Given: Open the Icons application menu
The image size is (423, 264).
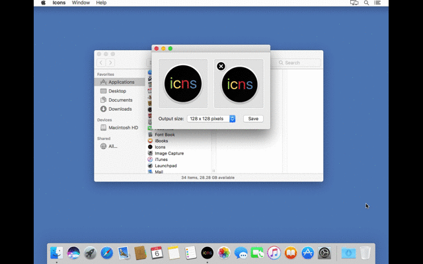Looking at the screenshot, I should pos(59,3).
